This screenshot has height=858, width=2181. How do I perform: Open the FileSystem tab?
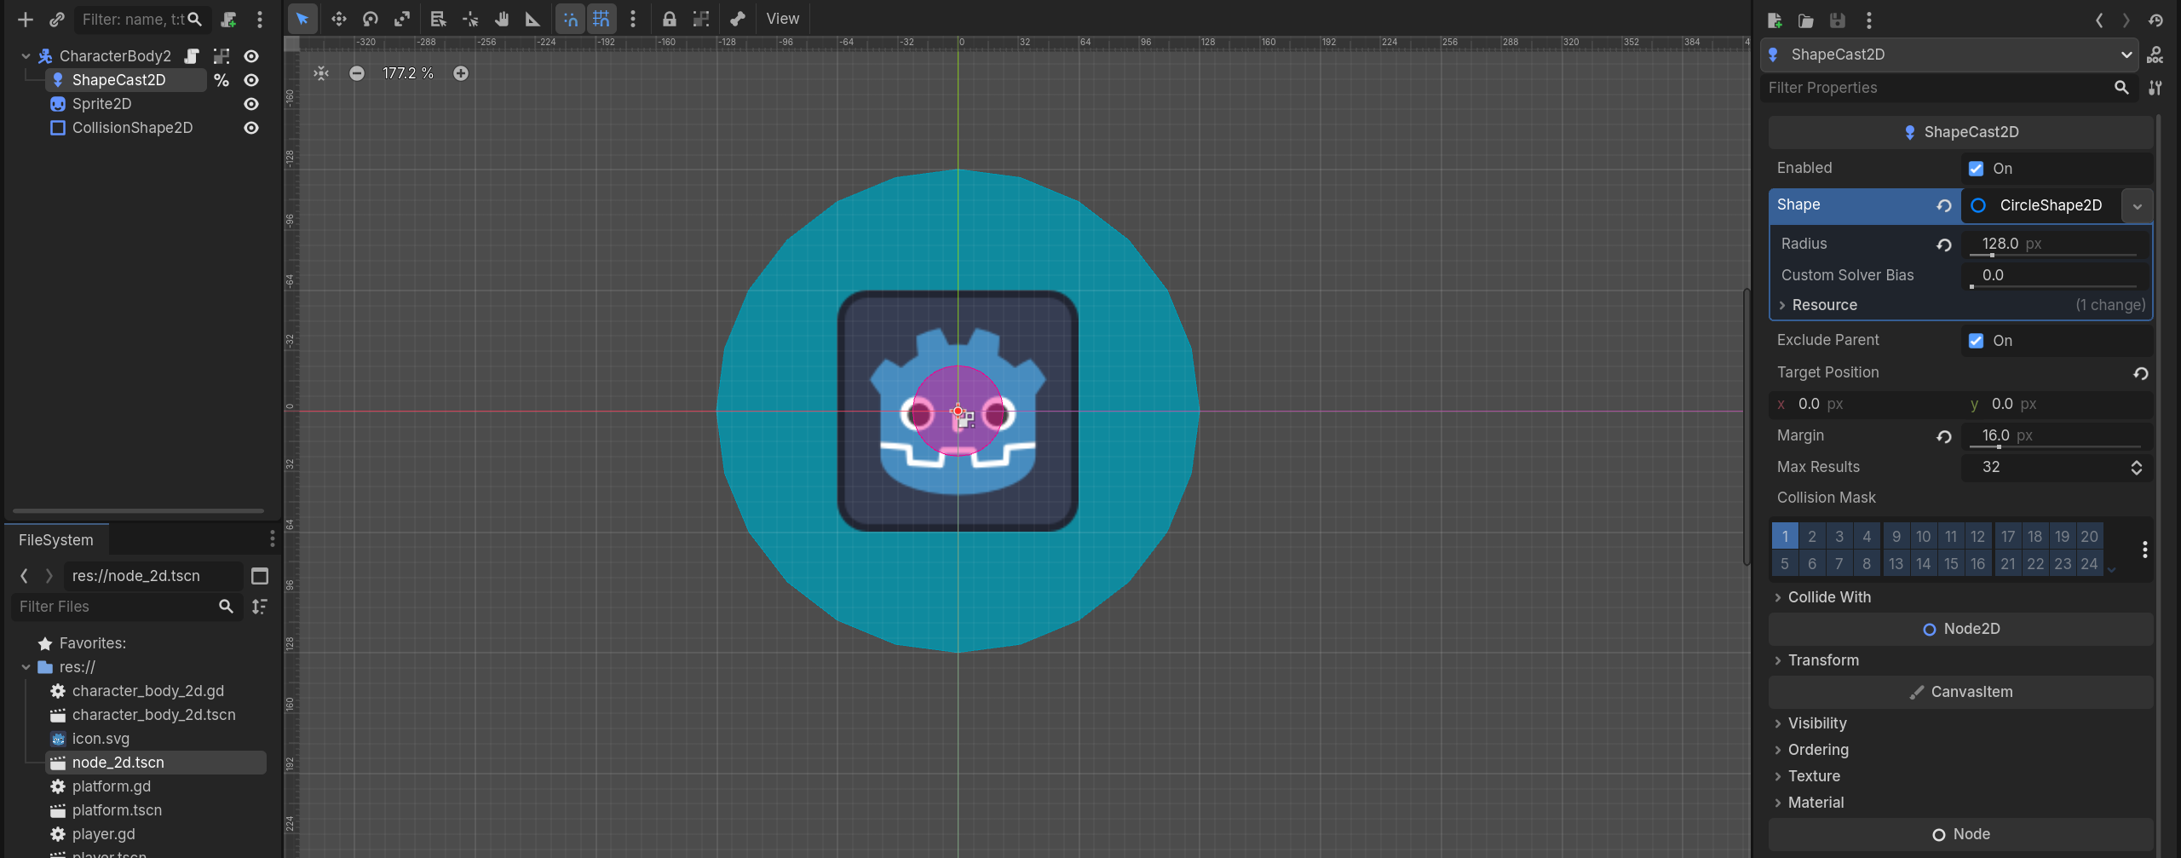(56, 540)
